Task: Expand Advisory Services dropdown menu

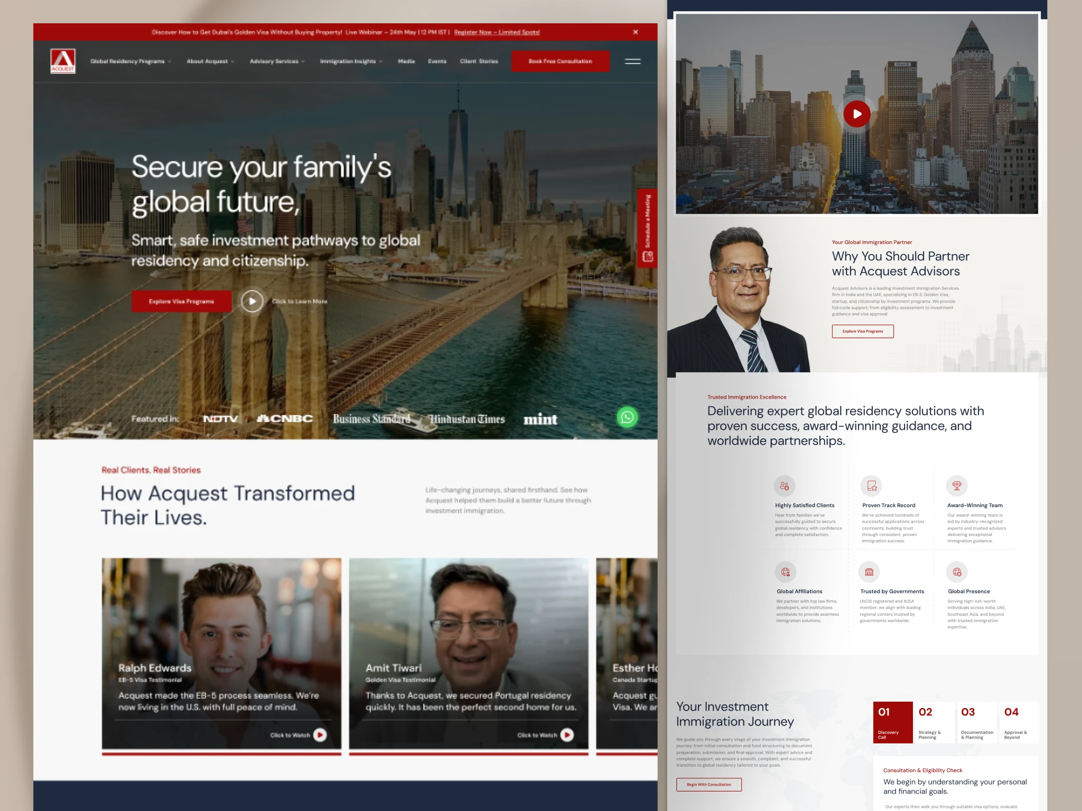Action: 277,61
